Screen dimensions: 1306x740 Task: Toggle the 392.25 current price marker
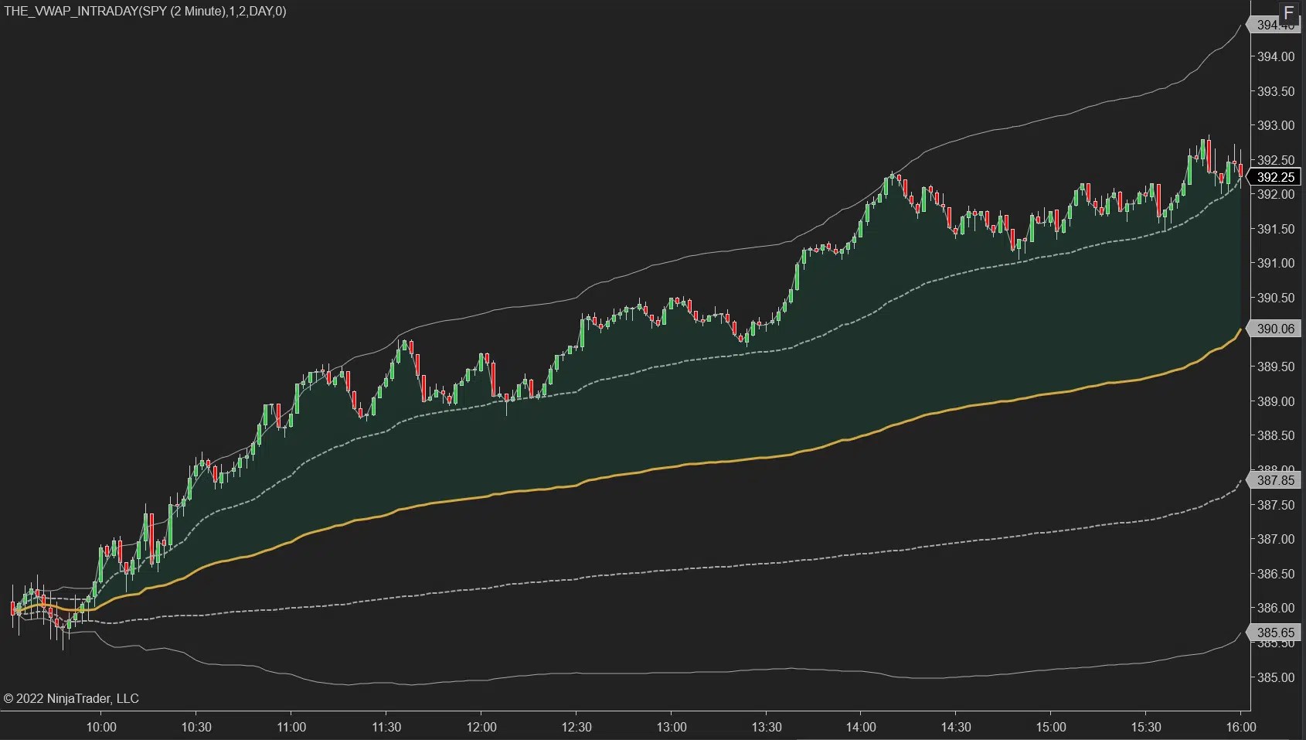point(1275,177)
